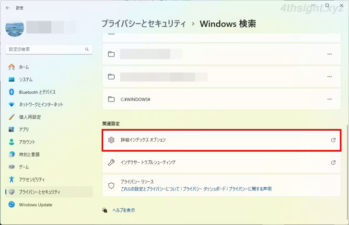
Task: Open プライバシーに関する声明 link
Action: (x=250, y=189)
